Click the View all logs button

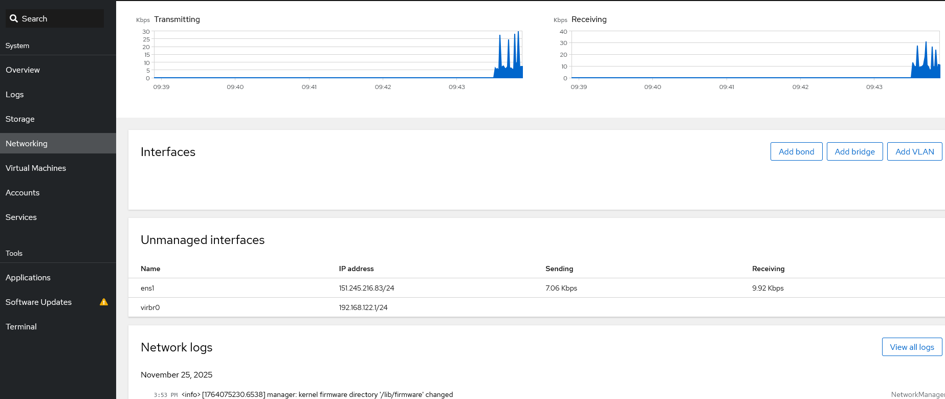point(912,347)
